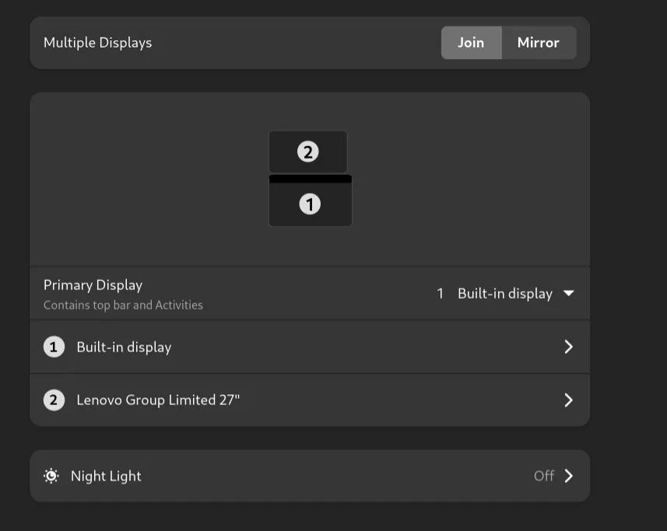Click the badge 1 icon beside Built-in display

[x=54, y=347]
